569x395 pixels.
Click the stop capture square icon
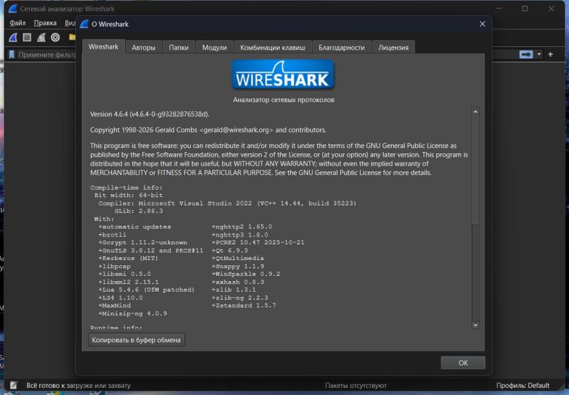pyautogui.click(x=27, y=38)
